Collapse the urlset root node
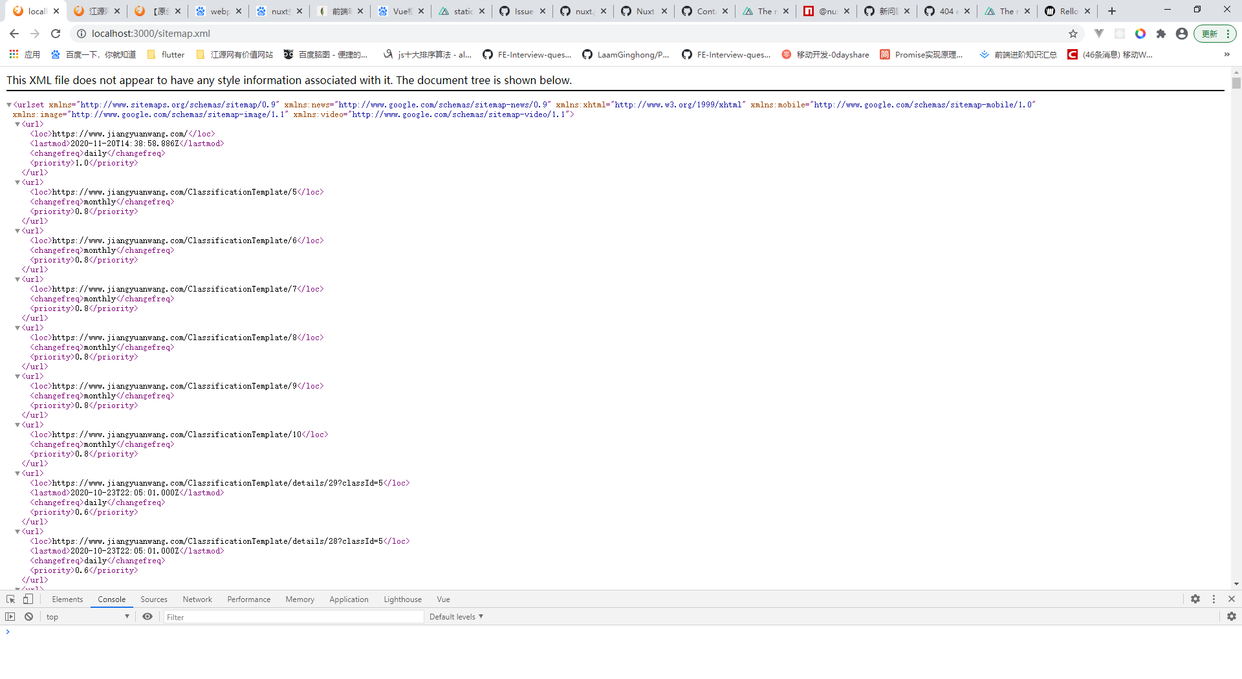Screen dimensions: 1242x679 click(x=9, y=105)
